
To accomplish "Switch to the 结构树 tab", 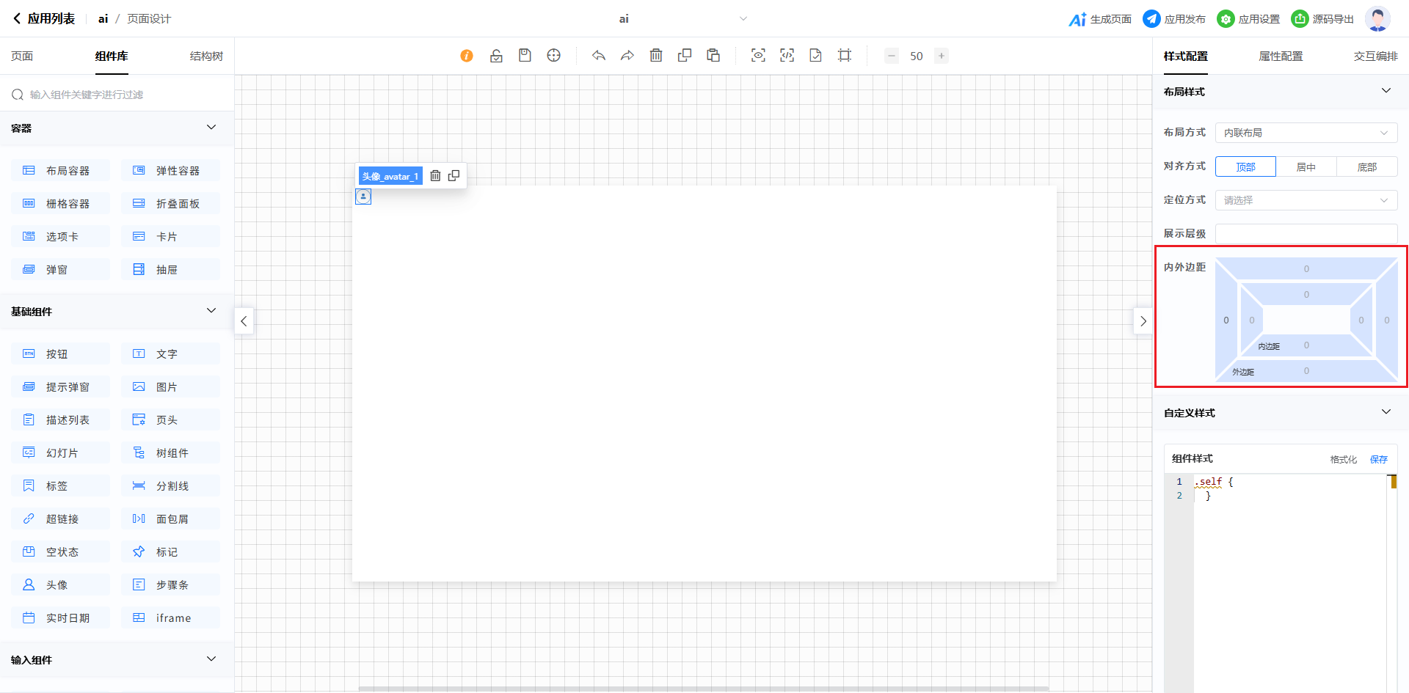I will (x=206, y=56).
